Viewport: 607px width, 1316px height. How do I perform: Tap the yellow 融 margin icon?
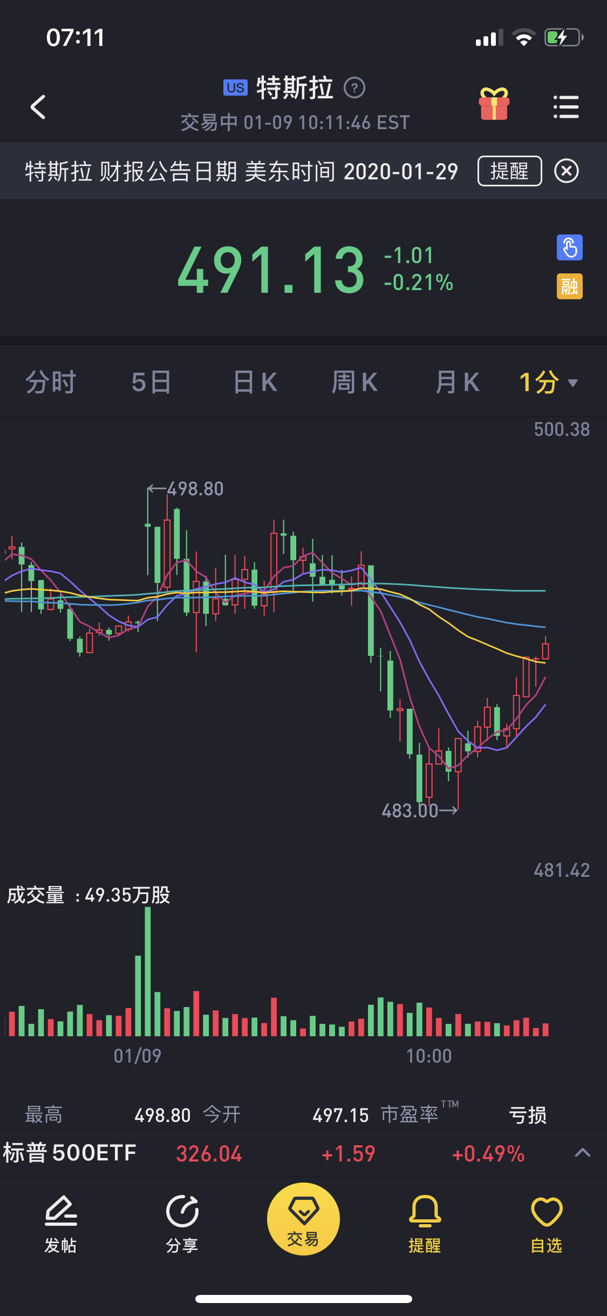click(569, 286)
